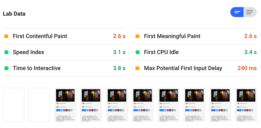The width and height of the screenshot is (261, 128).
Task: Select the second blank filmstrip frame
Action: pos(39,105)
